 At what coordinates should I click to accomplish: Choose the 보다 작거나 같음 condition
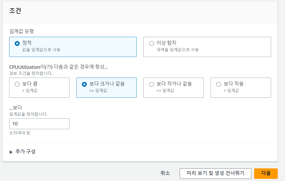(x=174, y=88)
